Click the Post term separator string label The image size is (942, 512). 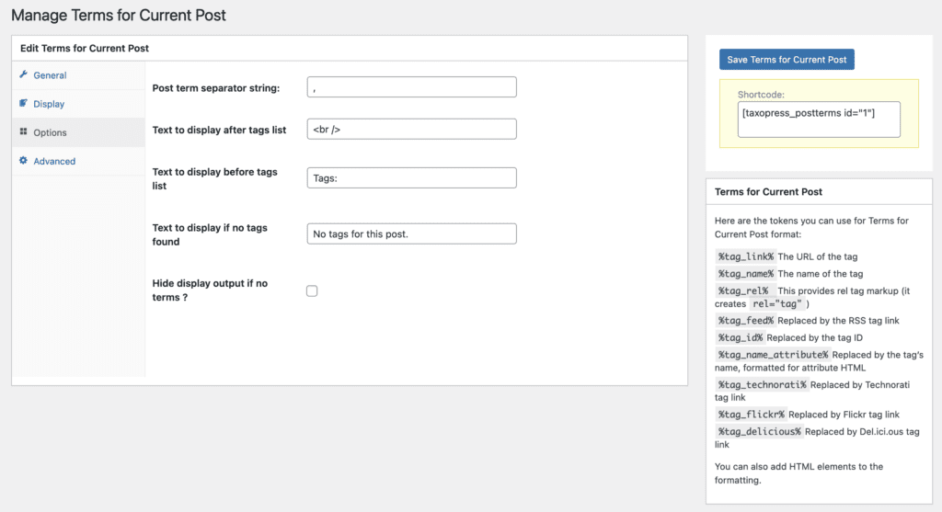(215, 87)
